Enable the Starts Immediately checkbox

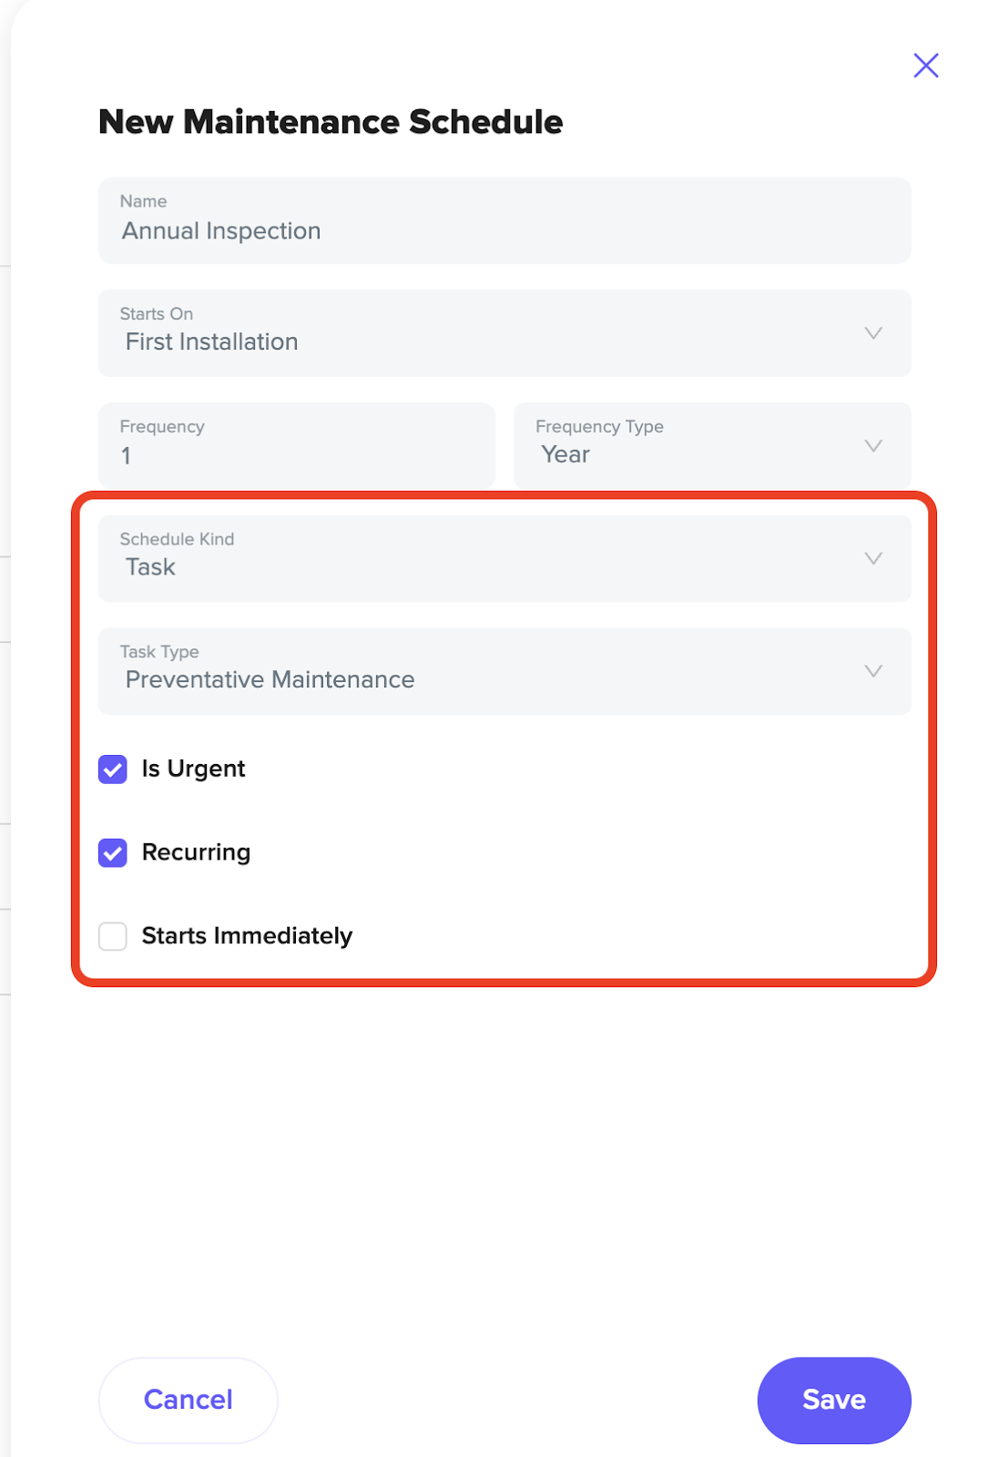(x=113, y=936)
